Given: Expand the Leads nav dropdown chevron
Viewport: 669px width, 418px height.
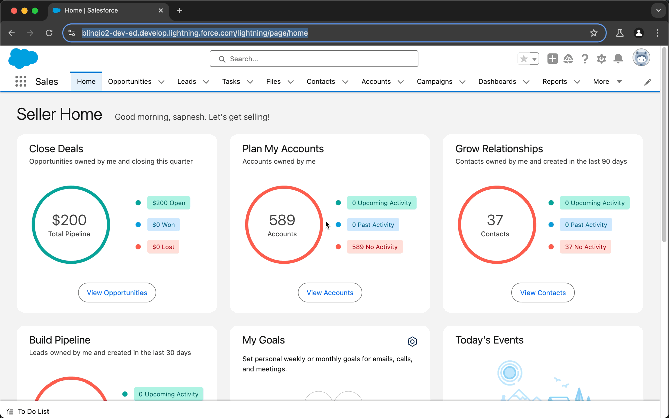Looking at the screenshot, I should (x=206, y=82).
